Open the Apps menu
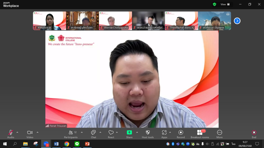The width and height of the screenshot is (264, 148). tap(164, 134)
